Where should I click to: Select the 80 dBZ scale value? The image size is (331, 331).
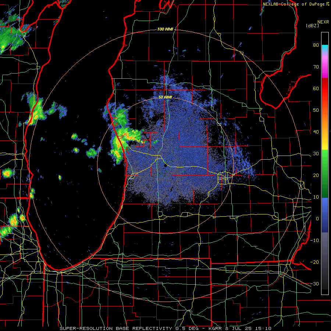point(316,45)
